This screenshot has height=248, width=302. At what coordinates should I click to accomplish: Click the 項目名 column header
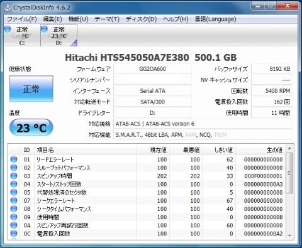click(x=86, y=150)
